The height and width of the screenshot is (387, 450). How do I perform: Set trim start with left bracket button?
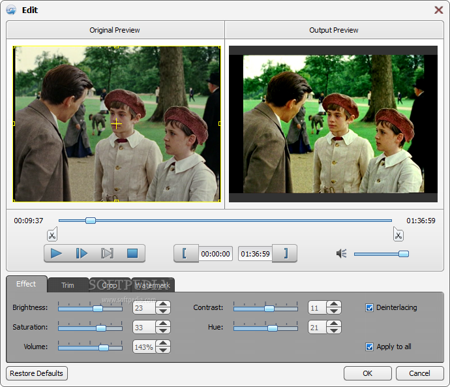pos(185,253)
